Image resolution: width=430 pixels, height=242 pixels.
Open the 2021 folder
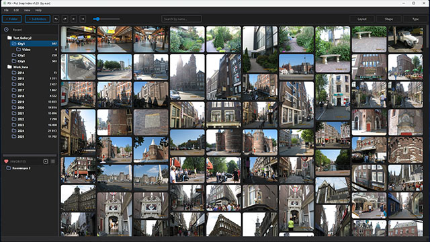click(34, 114)
